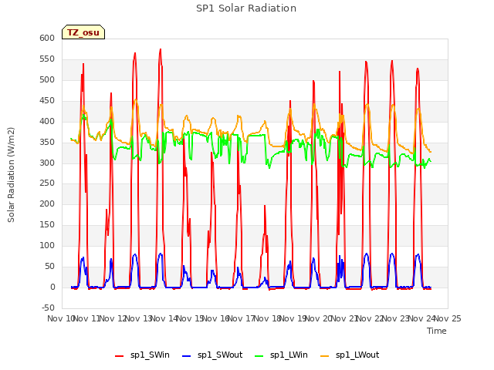Viewport: 494px width, 370px height.
Task: Click the 450 y-axis tick label
Action: coord(47,100)
